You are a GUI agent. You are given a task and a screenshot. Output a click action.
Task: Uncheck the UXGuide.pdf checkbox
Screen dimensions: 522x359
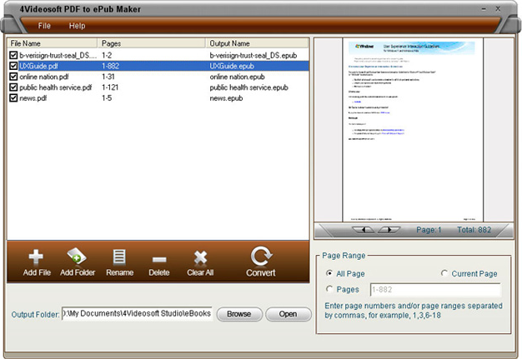coord(13,65)
